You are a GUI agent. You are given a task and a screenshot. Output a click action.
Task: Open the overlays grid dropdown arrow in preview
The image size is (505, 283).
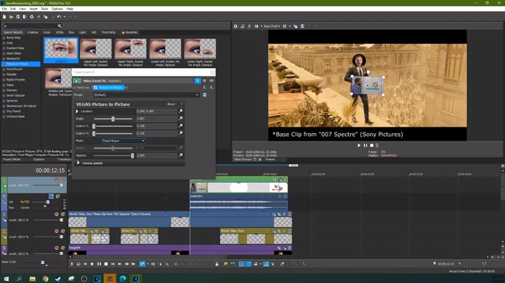290,27
